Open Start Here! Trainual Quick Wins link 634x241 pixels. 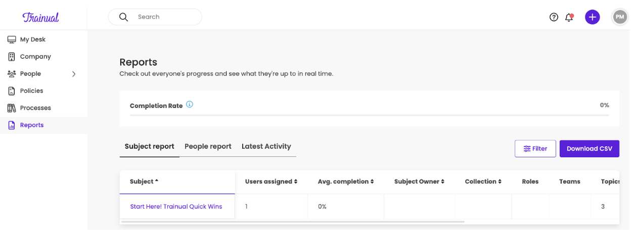(176, 207)
